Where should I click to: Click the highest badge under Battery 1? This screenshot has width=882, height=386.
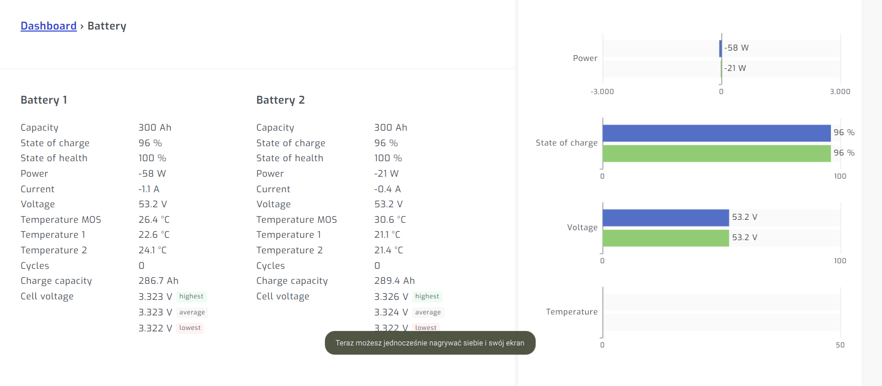(x=191, y=296)
